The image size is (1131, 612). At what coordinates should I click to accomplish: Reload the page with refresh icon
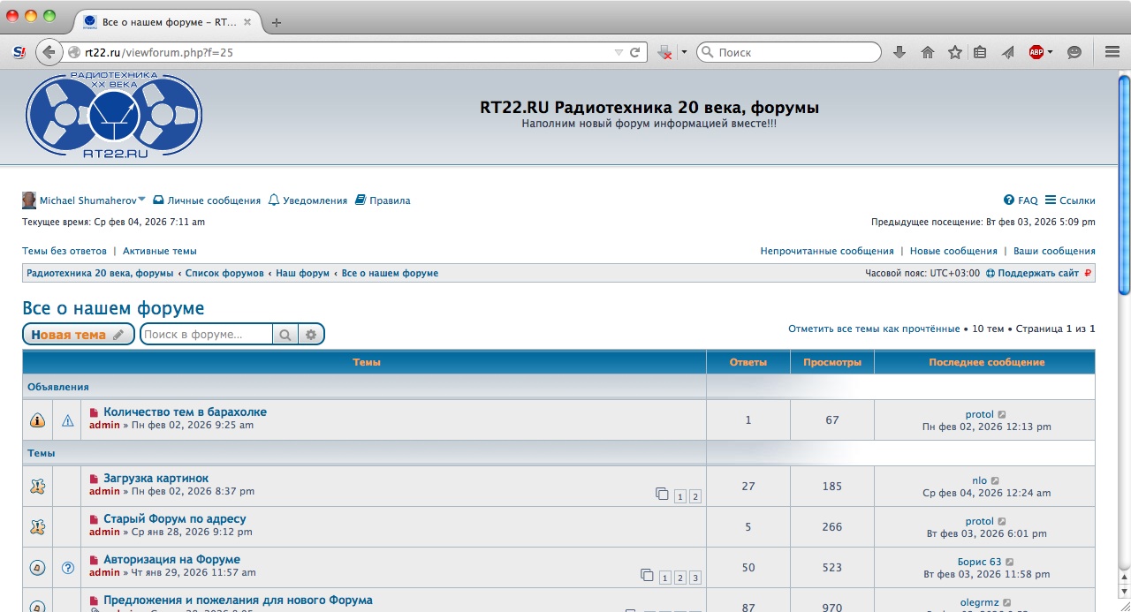click(x=634, y=52)
